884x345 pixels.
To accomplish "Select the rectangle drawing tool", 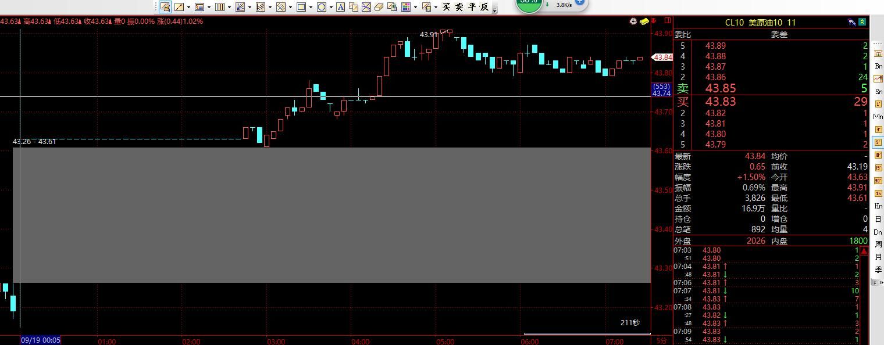I will [301, 7].
